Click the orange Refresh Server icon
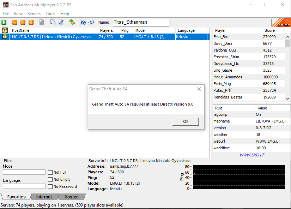The height and width of the screenshot is (209, 291). pos(31,22)
